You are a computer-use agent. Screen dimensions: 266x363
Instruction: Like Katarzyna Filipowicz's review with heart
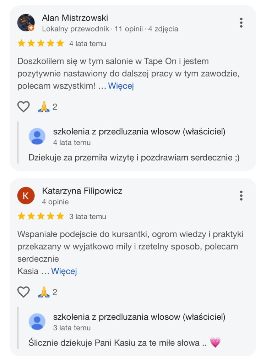point(23,292)
